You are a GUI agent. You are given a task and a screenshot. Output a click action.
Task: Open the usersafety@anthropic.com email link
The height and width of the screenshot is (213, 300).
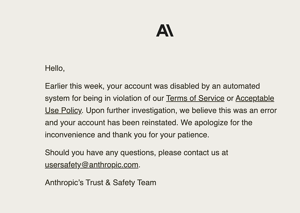(x=91, y=165)
